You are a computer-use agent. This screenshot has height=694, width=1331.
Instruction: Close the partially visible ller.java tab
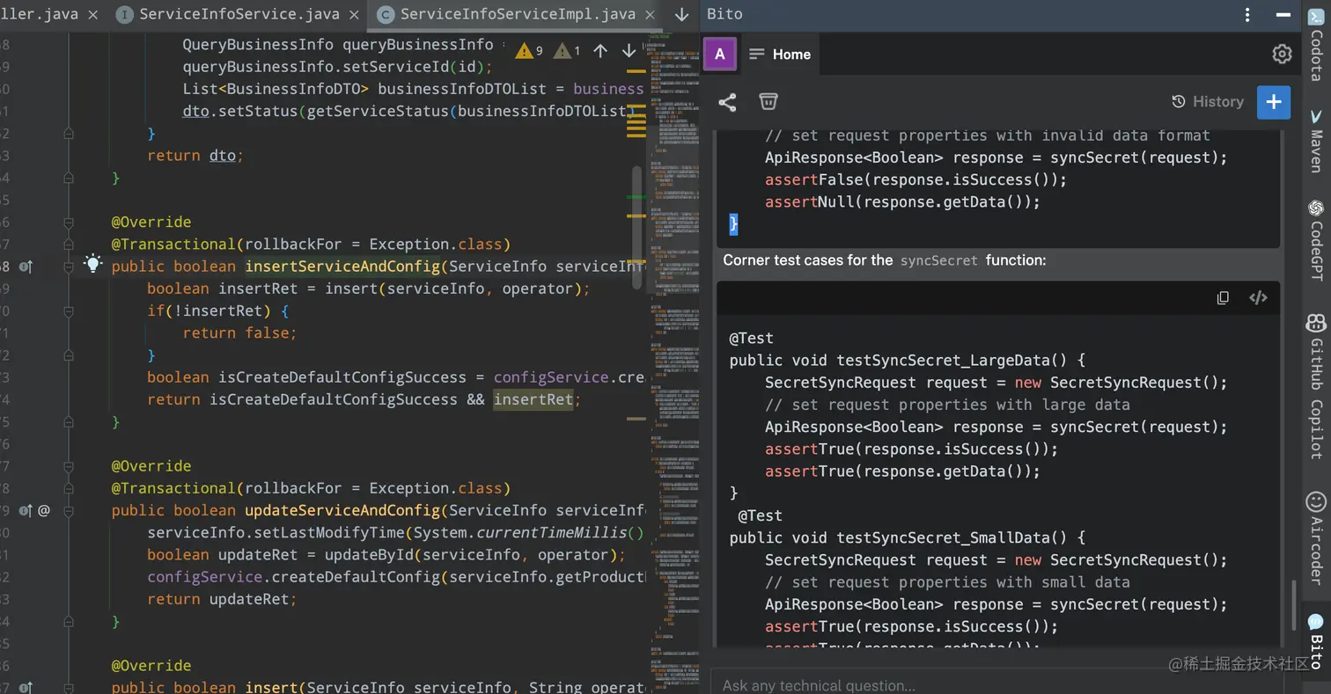point(93,15)
